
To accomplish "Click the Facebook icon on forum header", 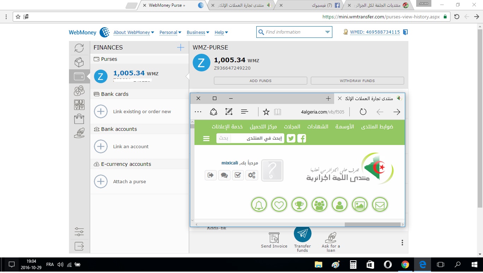I will pyautogui.click(x=302, y=138).
